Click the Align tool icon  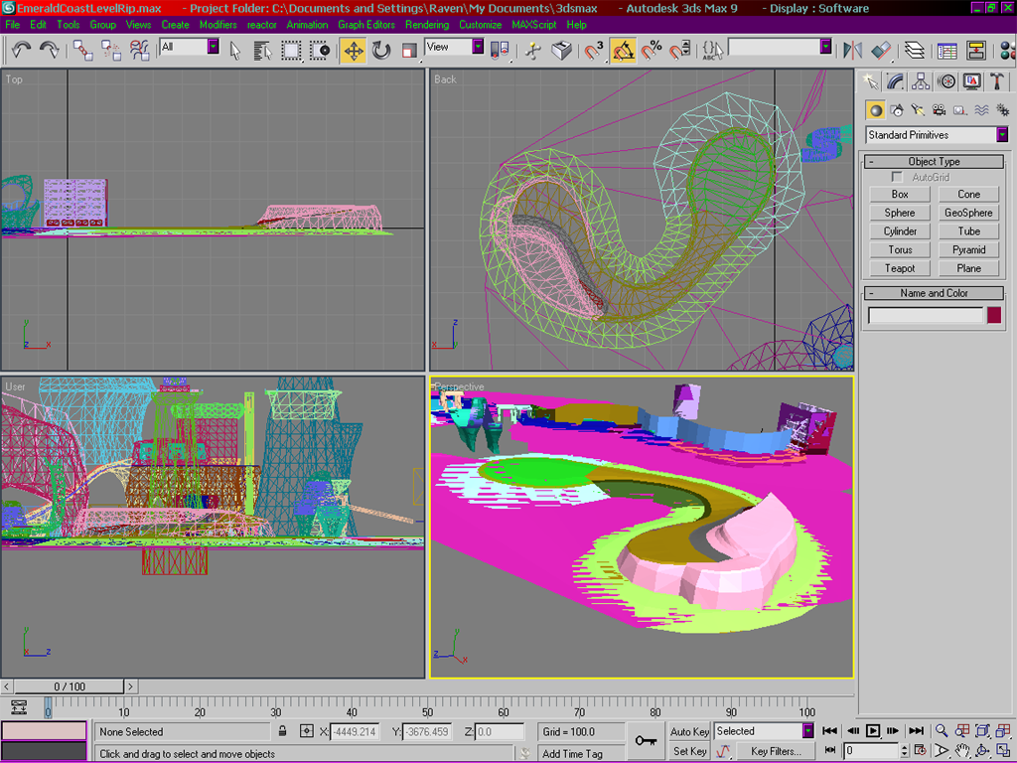tap(881, 50)
